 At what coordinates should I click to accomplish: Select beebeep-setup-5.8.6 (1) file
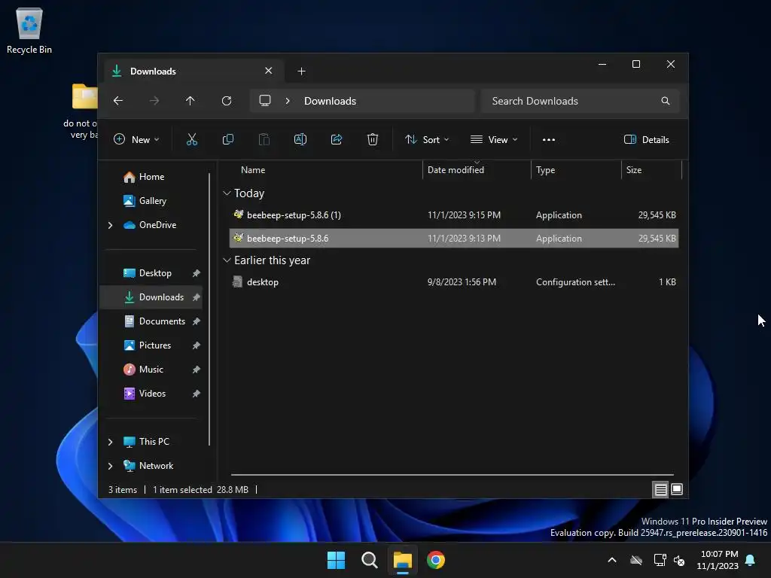click(x=454, y=215)
